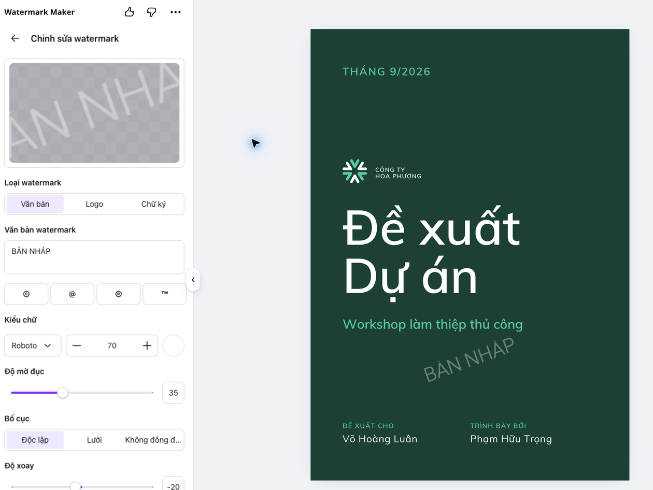This screenshot has width=653, height=490.
Task: Click the THÁNG 9/2026 date text
Action: coord(387,71)
